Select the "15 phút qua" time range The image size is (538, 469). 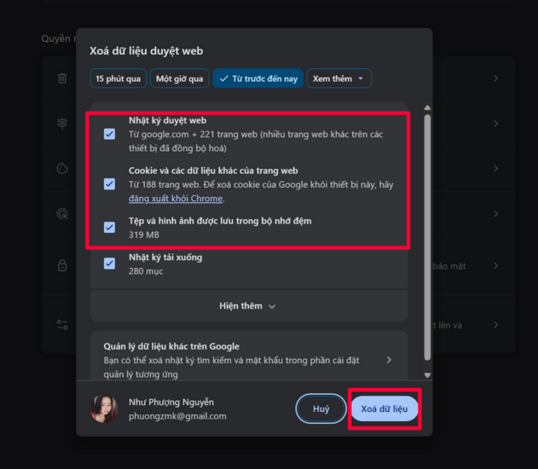pos(118,78)
